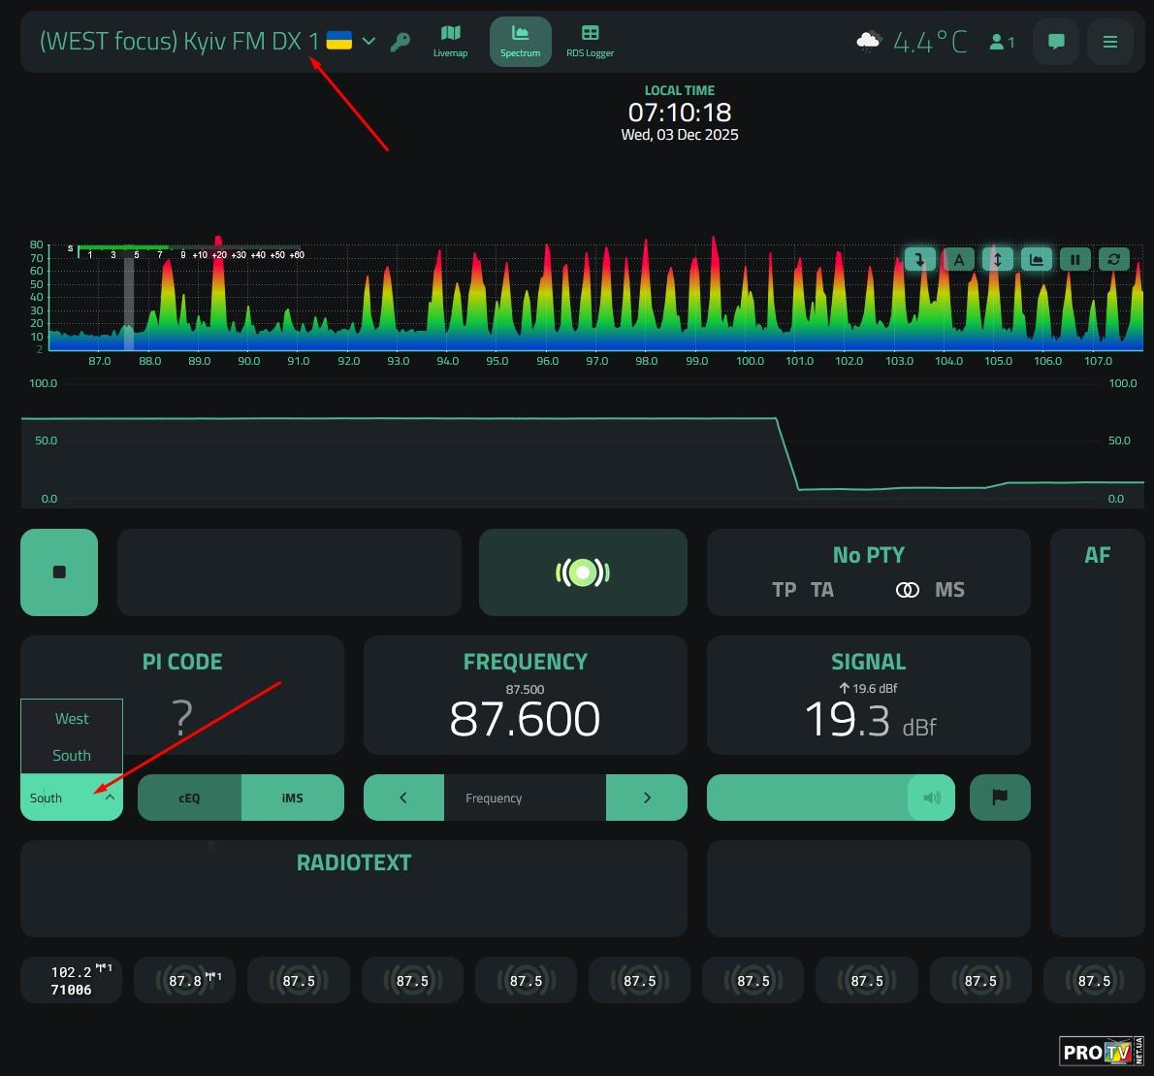Viewport: 1154px width, 1076px height.
Task: Select the 102.2 preset button
Action: click(x=71, y=980)
